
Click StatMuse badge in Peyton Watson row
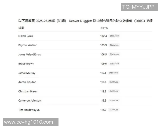coord(114,45)
